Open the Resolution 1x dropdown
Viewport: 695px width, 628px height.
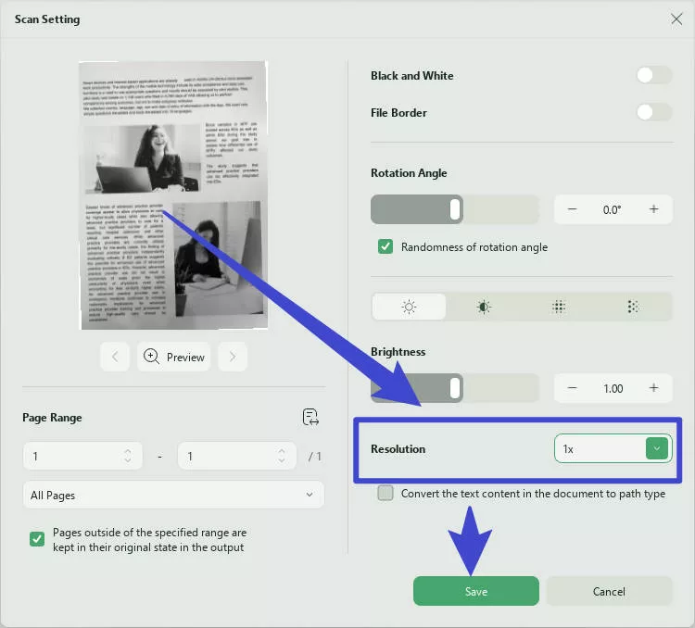click(613, 448)
